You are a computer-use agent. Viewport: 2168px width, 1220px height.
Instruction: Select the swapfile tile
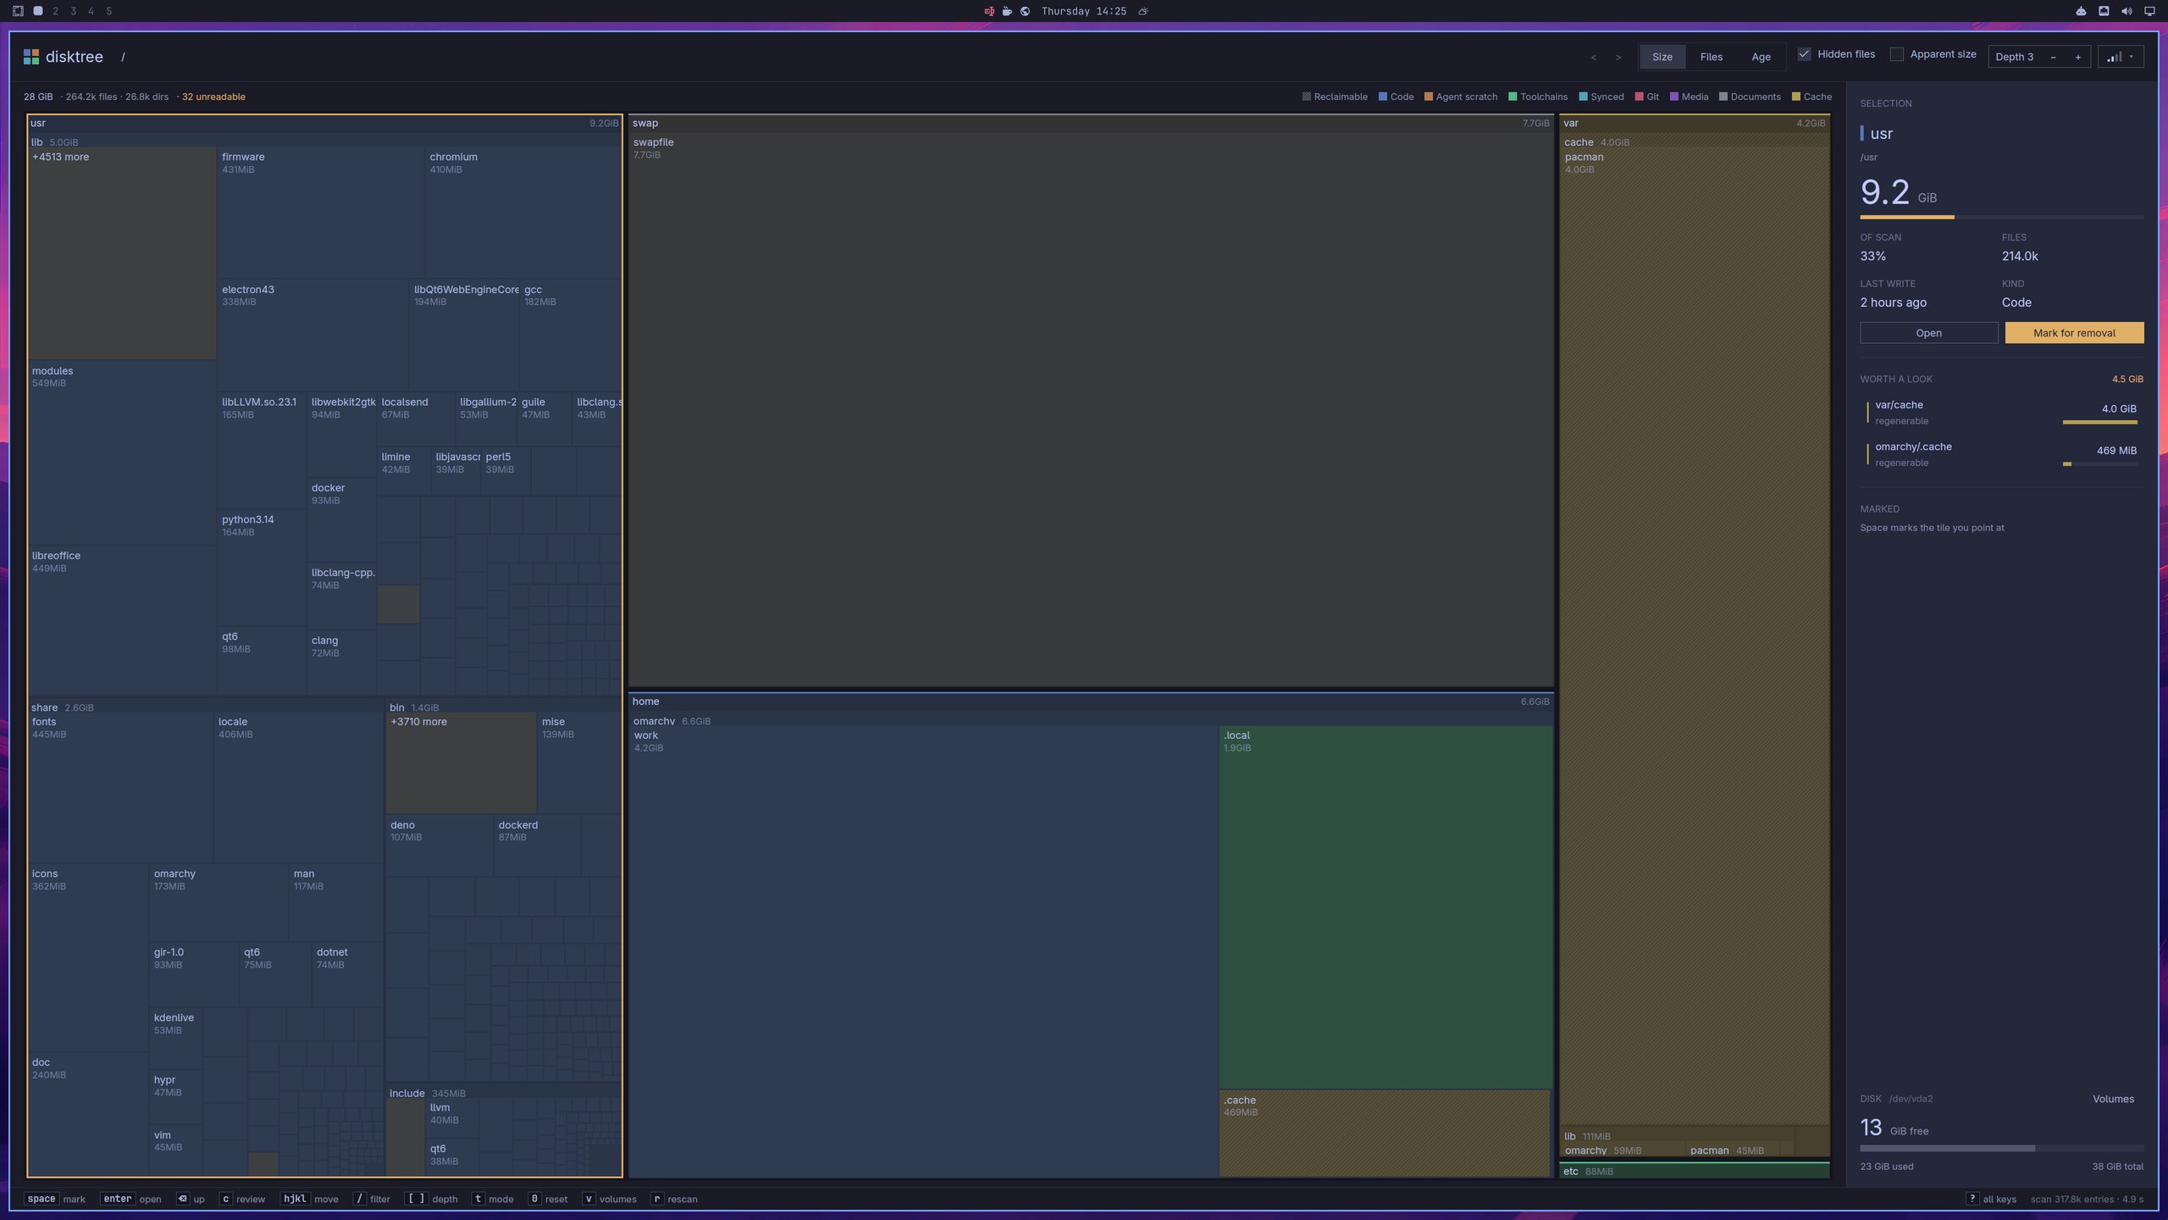coord(1091,409)
